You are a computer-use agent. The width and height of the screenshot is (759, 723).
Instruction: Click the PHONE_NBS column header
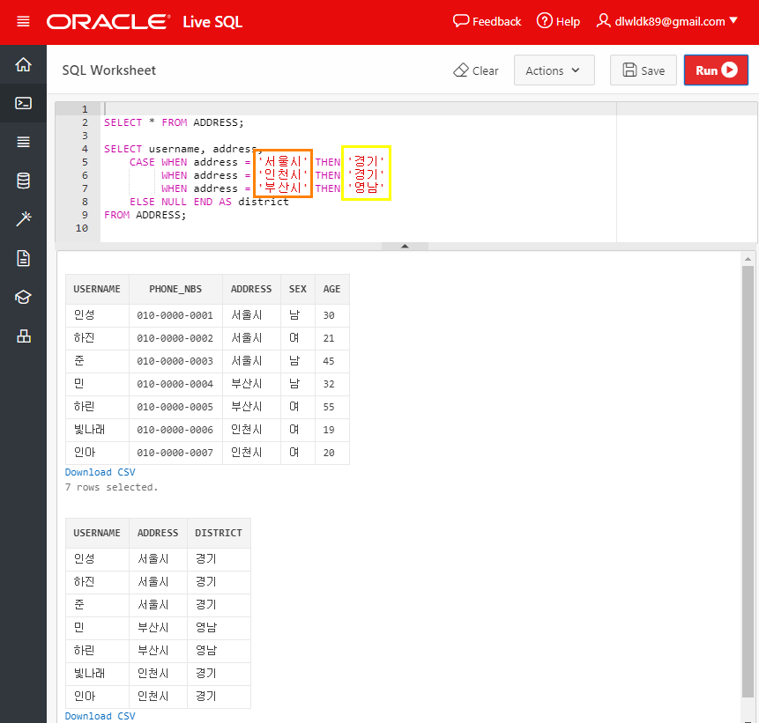point(175,289)
